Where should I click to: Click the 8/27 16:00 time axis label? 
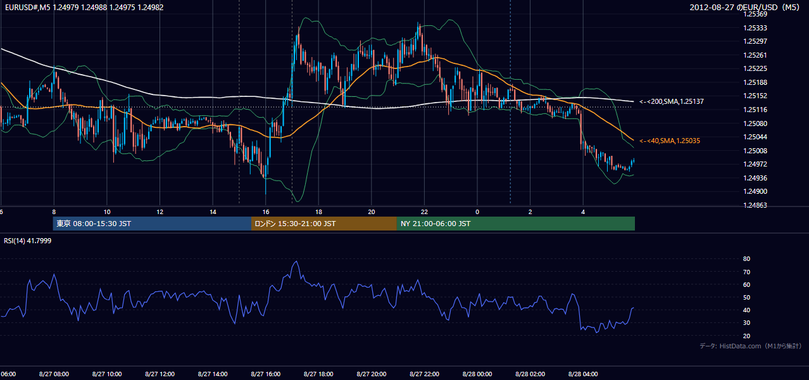pyautogui.click(x=265, y=374)
